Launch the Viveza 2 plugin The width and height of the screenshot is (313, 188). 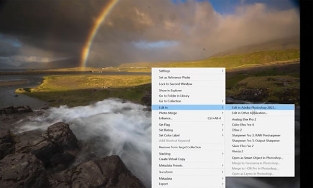[x=260, y=151]
